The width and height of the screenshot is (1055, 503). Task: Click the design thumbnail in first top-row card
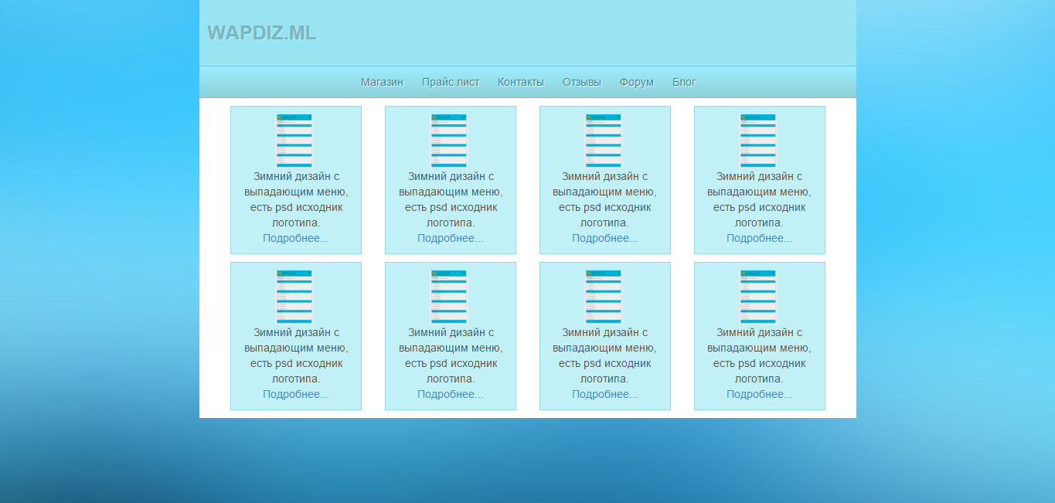(x=294, y=141)
